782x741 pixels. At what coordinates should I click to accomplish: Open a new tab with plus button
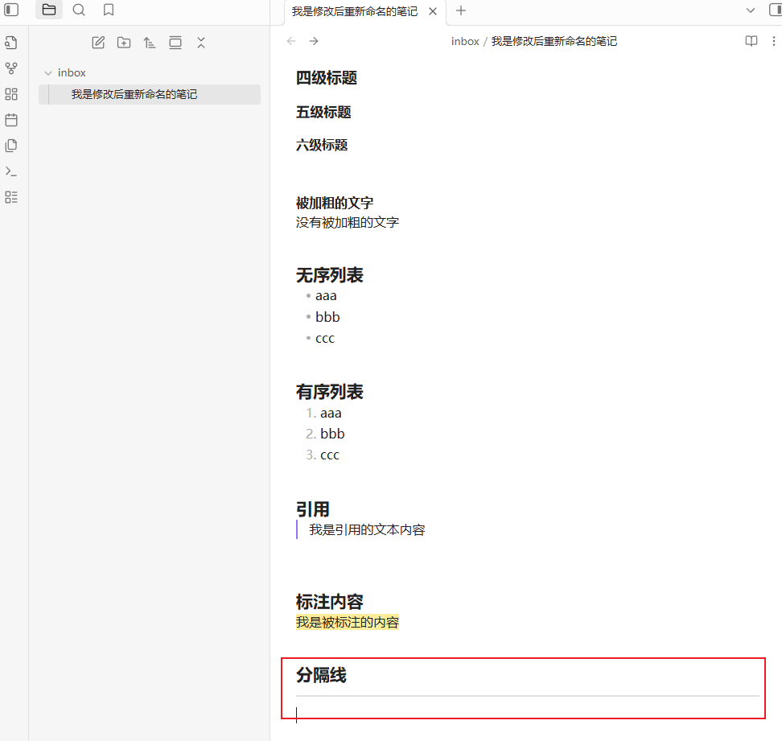pyautogui.click(x=461, y=10)
